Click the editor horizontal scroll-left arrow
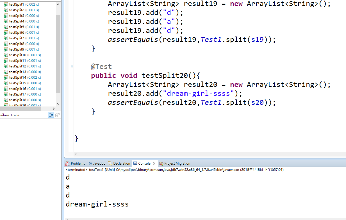 tap(76, 154)
